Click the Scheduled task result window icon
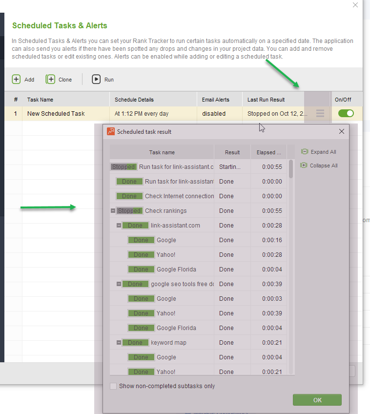370x414 pixels. click(x=111, y=131)
